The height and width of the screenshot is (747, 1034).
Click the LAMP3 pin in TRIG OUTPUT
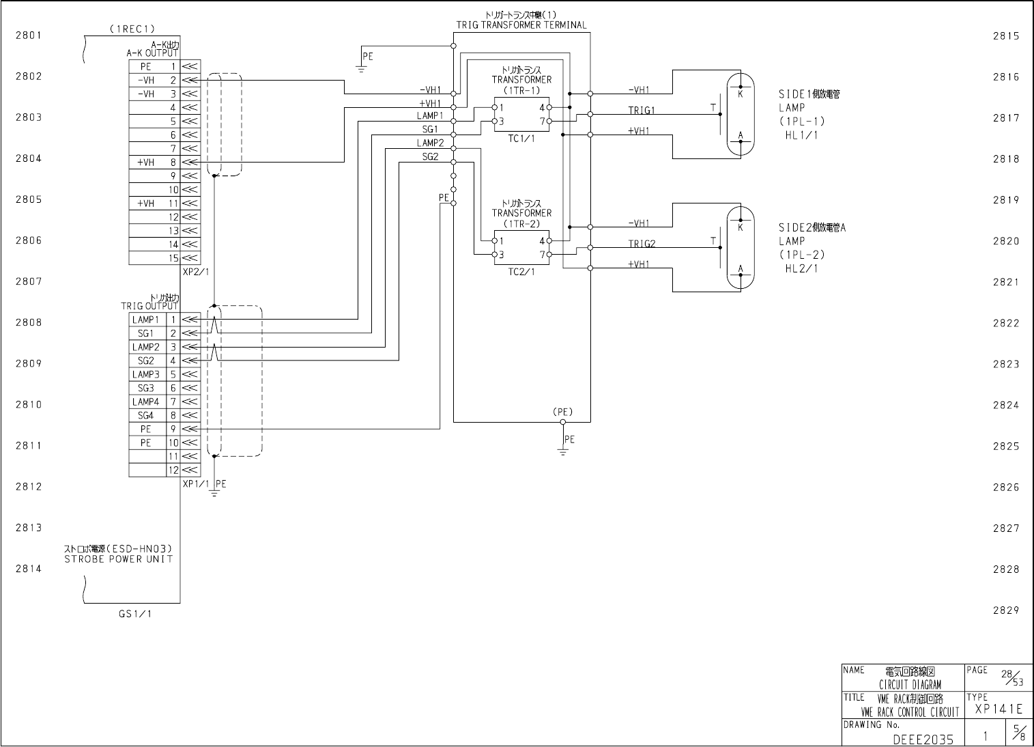[x=145, y=374]
